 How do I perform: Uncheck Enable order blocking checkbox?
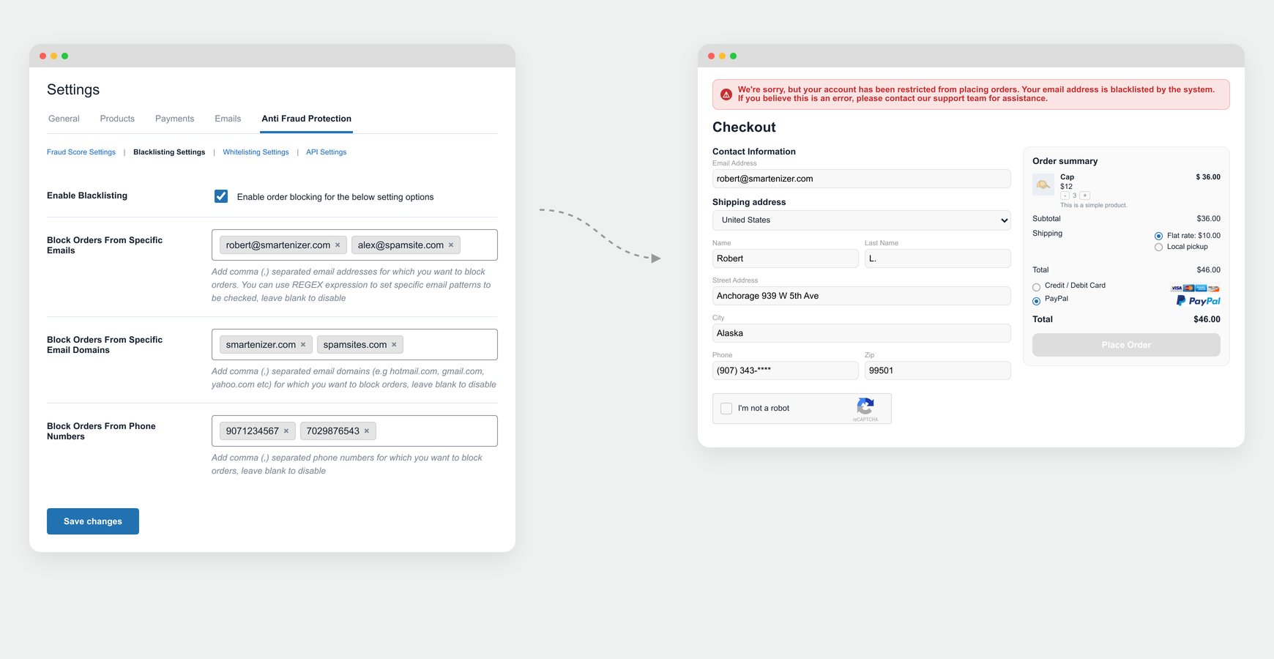point(221,196)
